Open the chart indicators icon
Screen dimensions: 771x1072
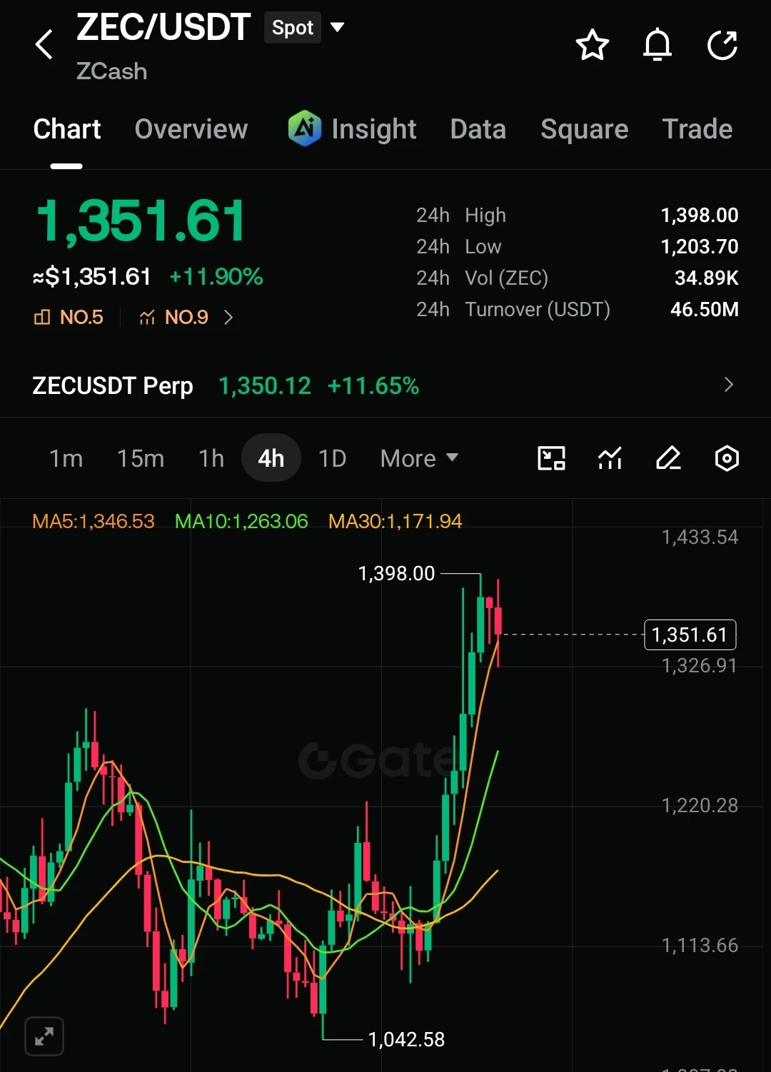point(610,458)
